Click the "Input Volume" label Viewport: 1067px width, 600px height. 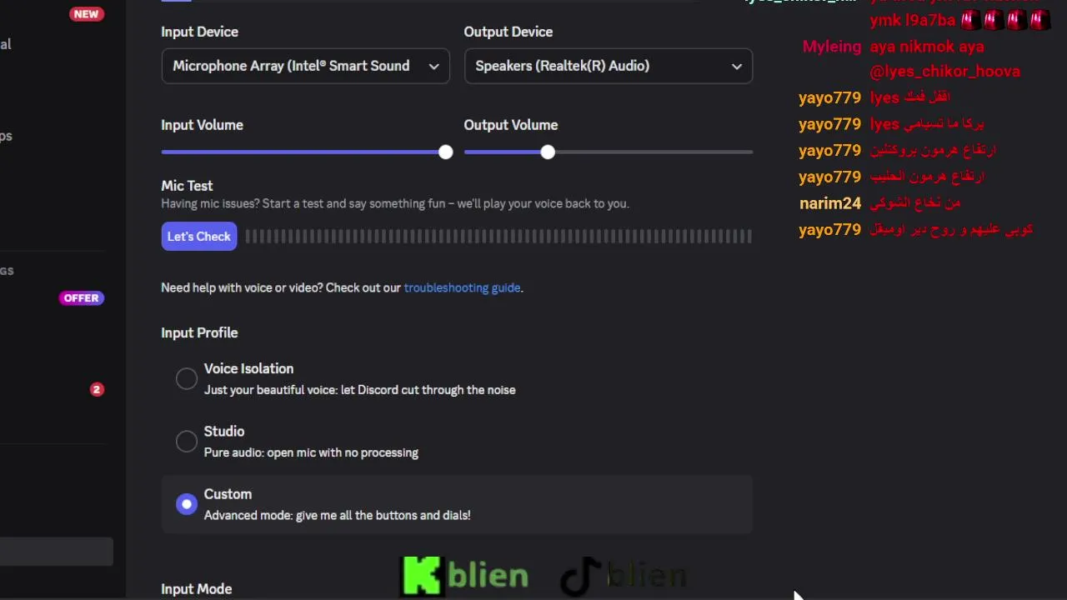[x=202, y=125]
